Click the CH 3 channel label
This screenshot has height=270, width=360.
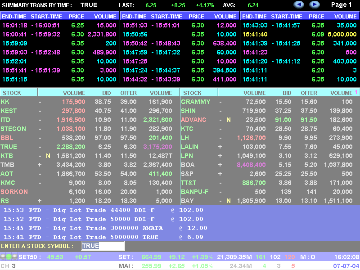(x=8, y=266)
